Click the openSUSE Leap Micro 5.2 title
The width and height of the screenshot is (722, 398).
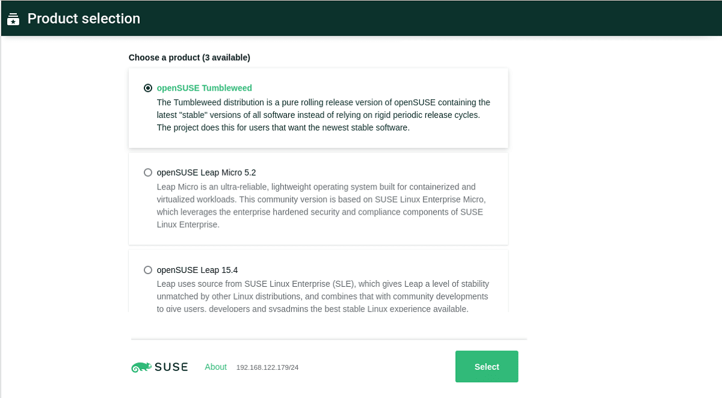pyautogui.click(x=206, y=173)
